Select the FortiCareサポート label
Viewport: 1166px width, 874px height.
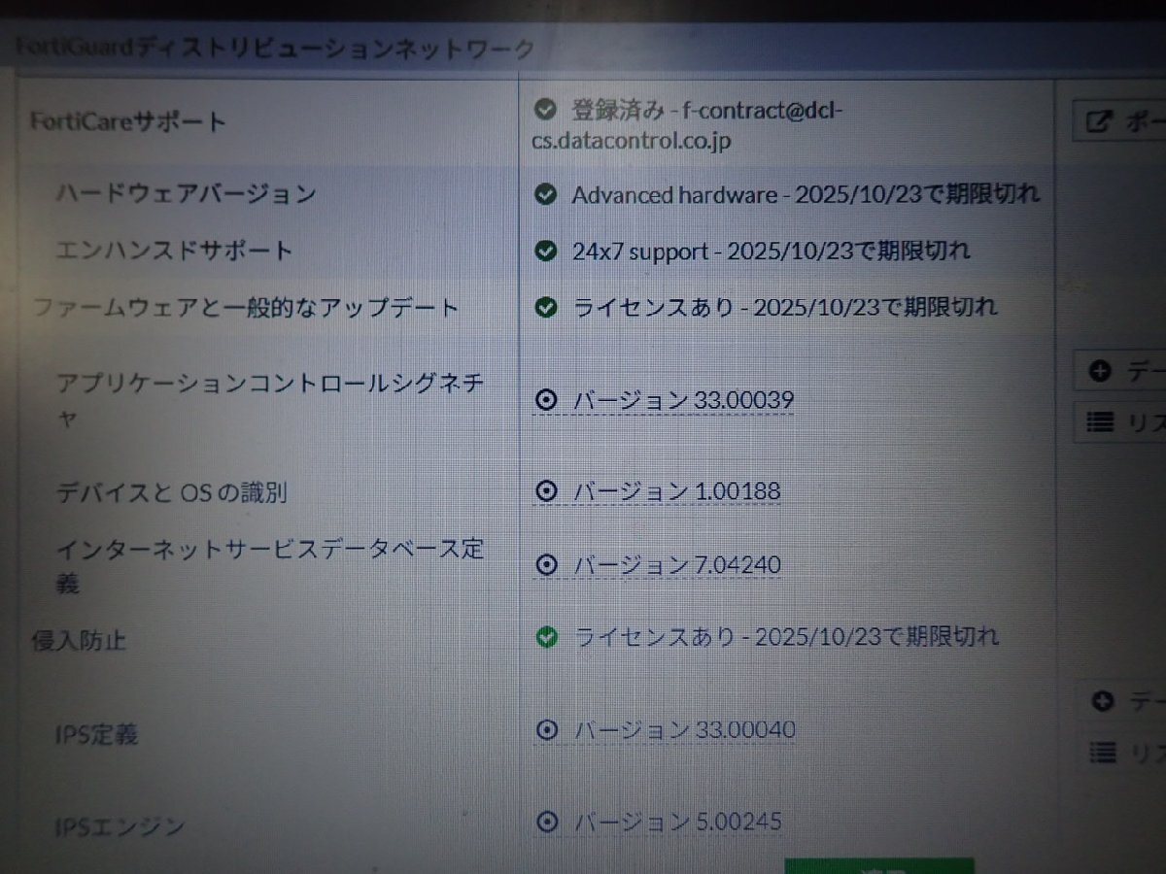[128, 121]
